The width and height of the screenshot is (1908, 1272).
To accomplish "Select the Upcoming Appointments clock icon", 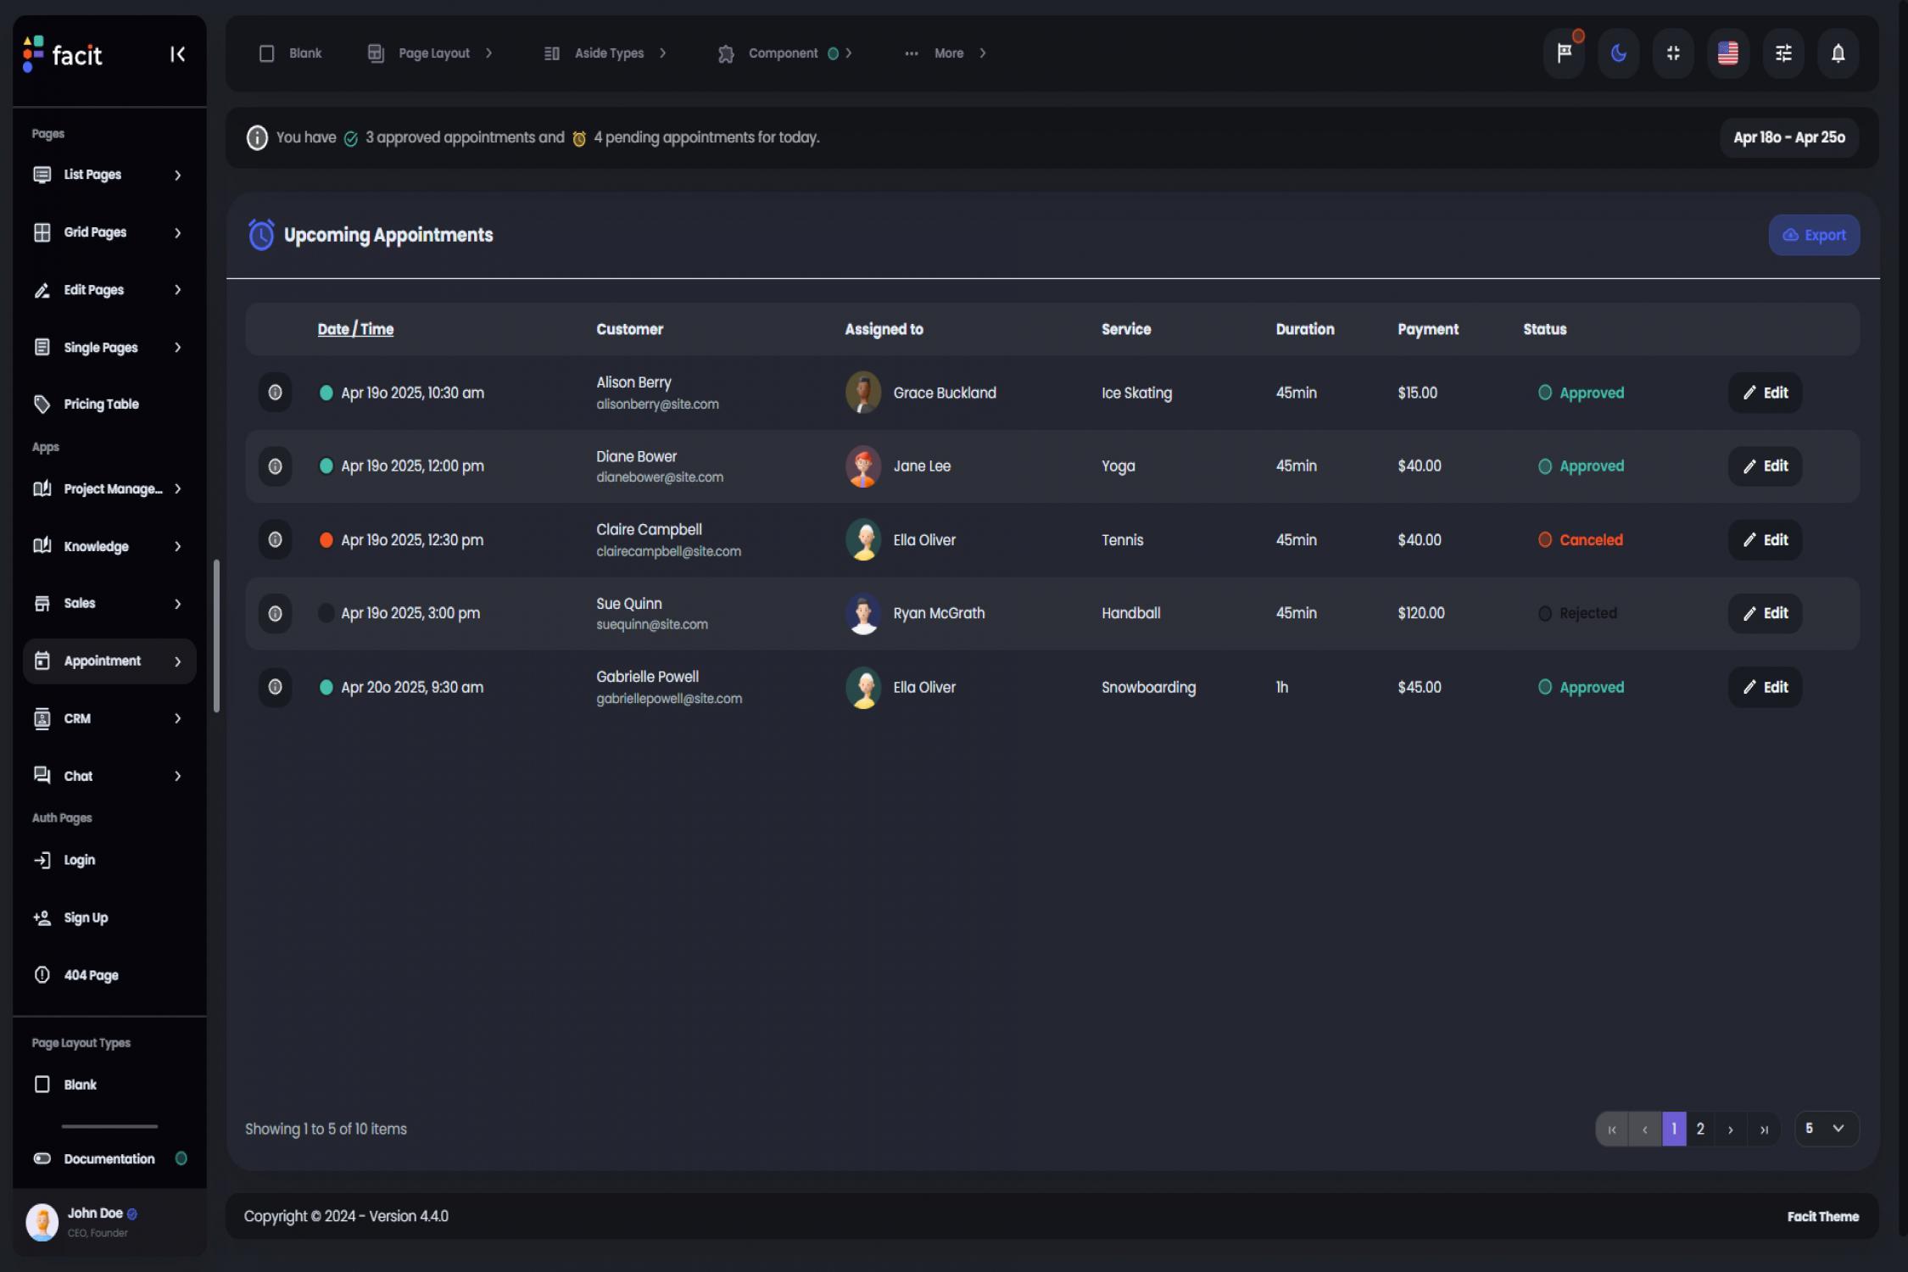I will (260, 235).
